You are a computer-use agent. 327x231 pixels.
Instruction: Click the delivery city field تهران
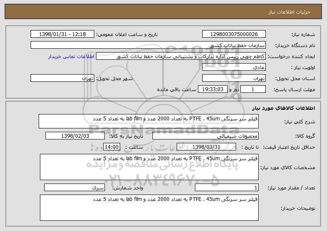pos(62,78)
